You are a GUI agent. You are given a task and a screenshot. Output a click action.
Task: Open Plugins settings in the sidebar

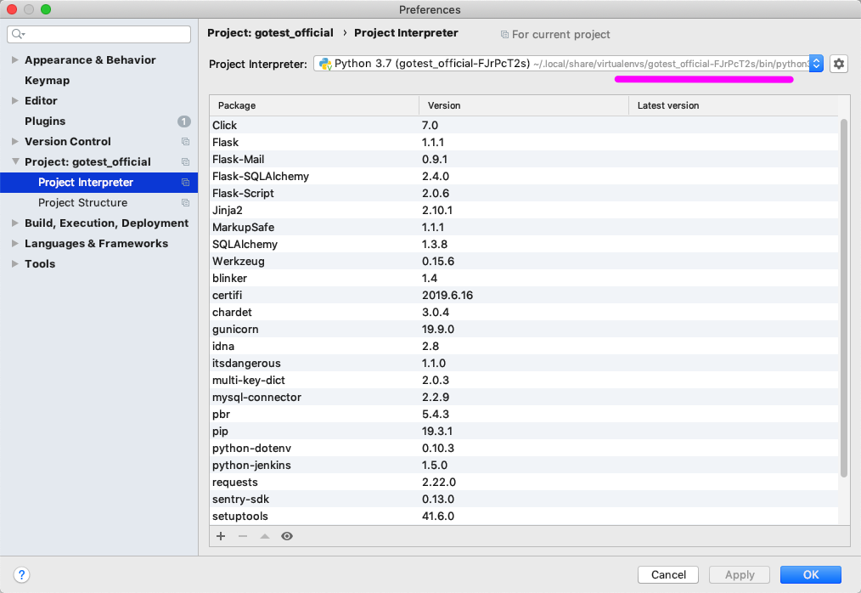(x=48, y=121)
